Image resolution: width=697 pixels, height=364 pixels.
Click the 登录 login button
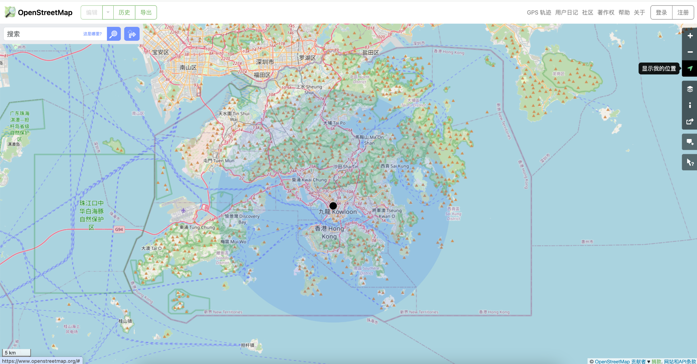[661, 12]
